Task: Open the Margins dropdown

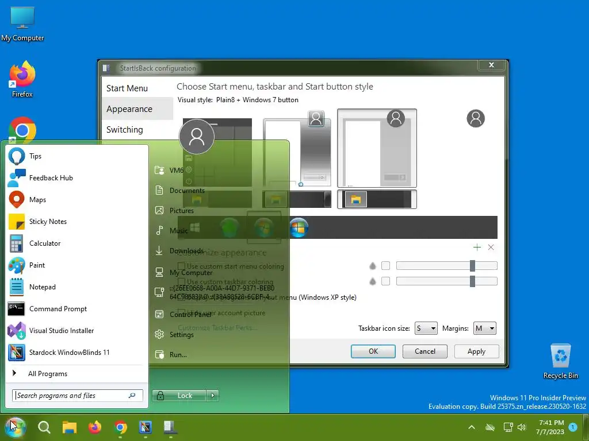Action: coord(484,328)
